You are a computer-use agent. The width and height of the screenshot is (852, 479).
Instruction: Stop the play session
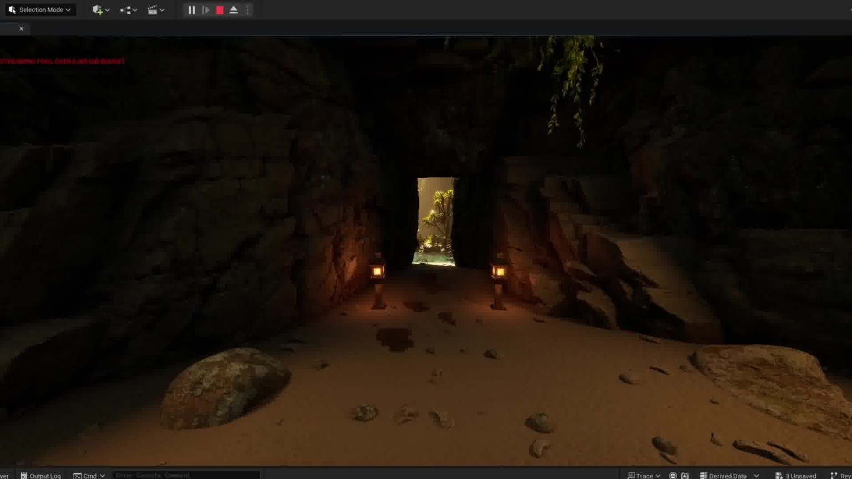(x=220, y=10)
